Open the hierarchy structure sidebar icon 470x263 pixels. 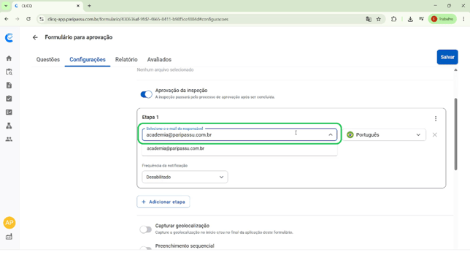[x=9, y=126]
